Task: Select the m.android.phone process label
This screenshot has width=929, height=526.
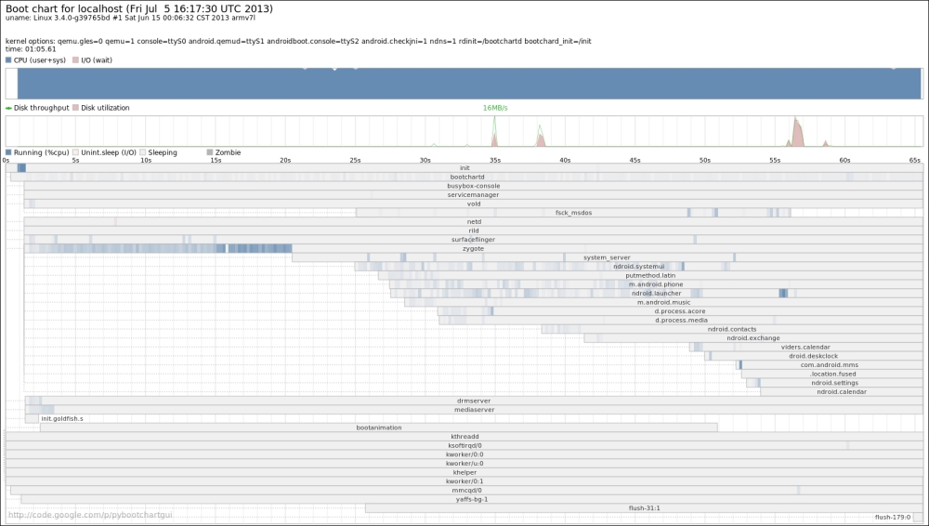Action: tap(656, 284)
